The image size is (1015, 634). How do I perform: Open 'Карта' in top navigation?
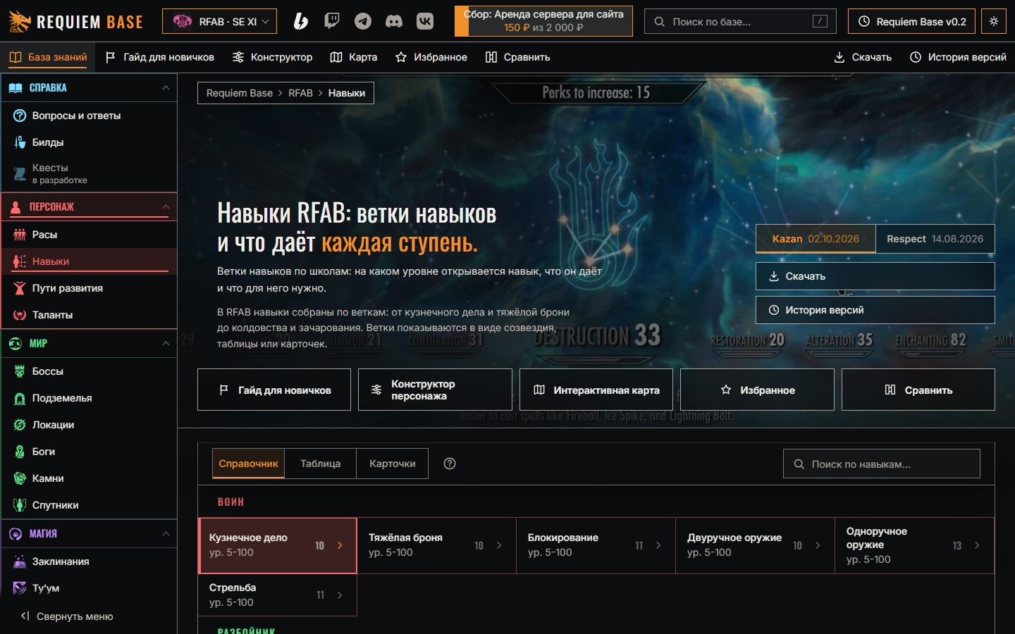pos(354,57)
